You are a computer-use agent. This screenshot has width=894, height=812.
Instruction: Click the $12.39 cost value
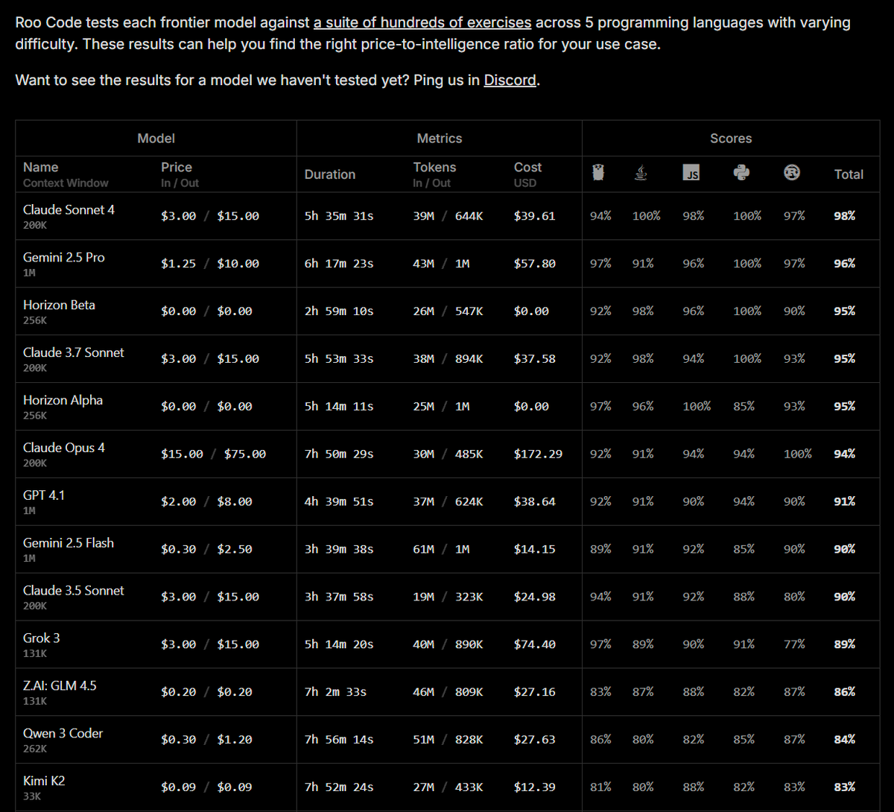[534, 787]
